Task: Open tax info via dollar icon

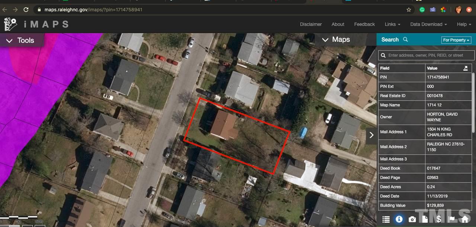Action: click(438, 219)
